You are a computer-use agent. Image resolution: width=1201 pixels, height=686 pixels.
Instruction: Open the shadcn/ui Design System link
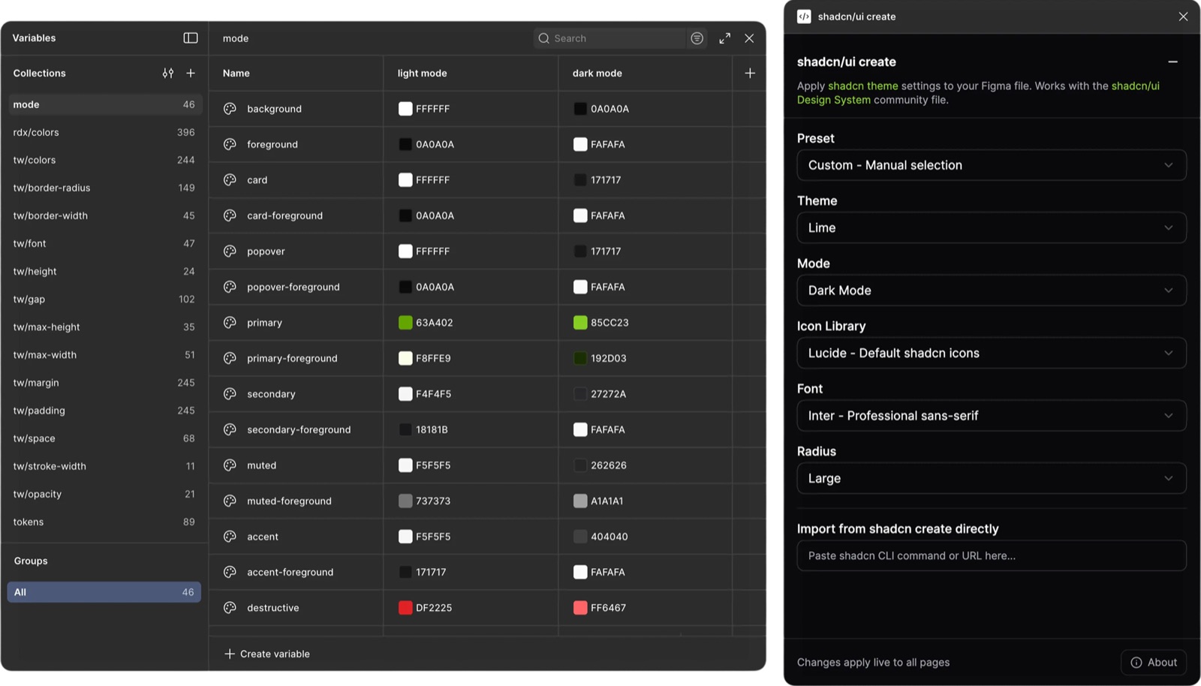[978, 93]
